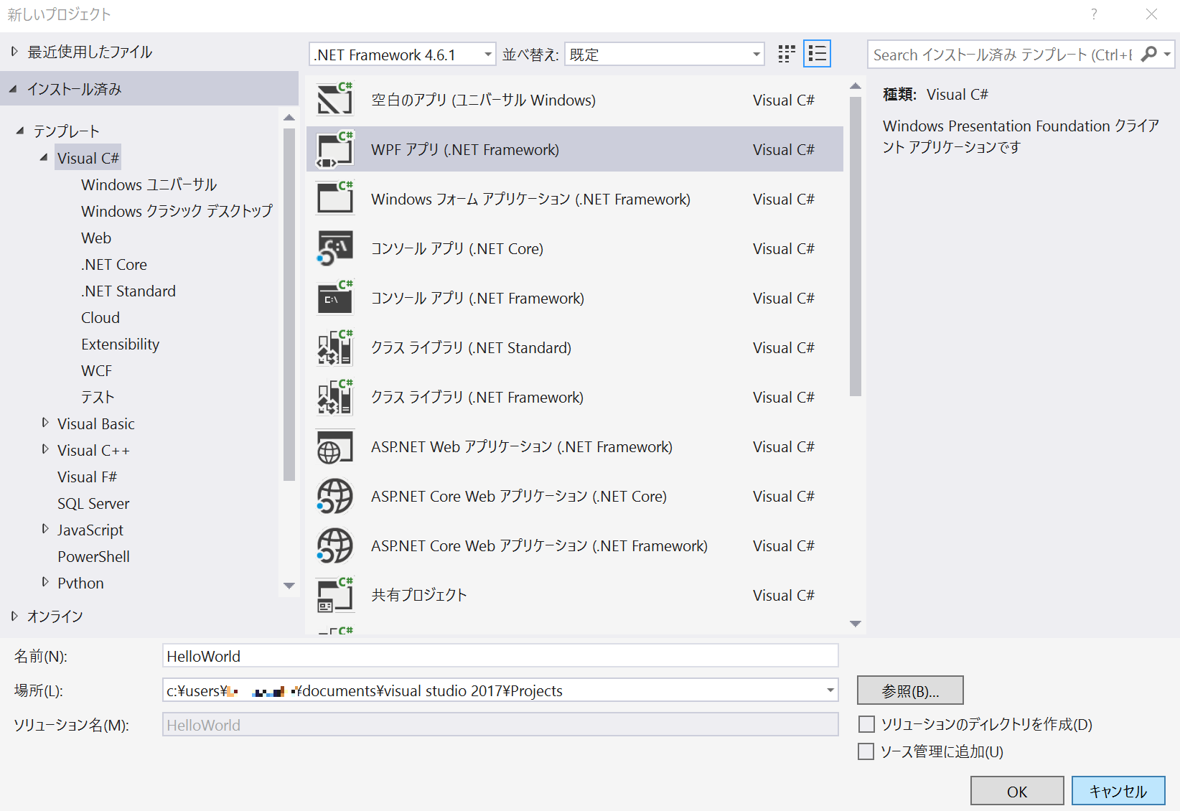
Task: Select 'WPF アプリ (.NET Framework)' template text
Action: [464, 149]
